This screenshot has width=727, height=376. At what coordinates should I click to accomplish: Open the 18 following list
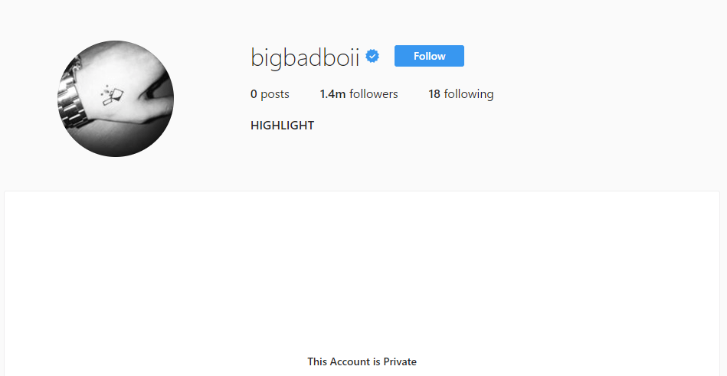pyautogui.click(x=461, y=94)
